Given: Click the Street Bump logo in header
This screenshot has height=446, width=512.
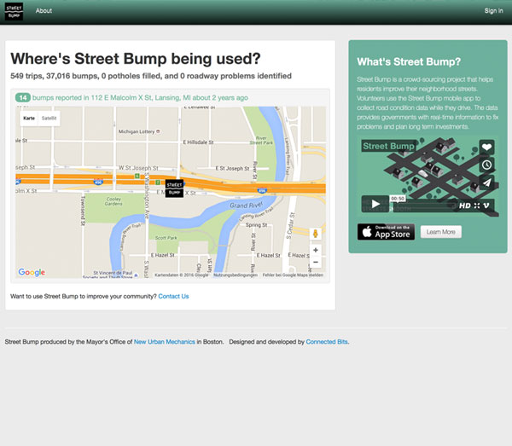Looking at the screenshot, I should (x=14, y=11).
